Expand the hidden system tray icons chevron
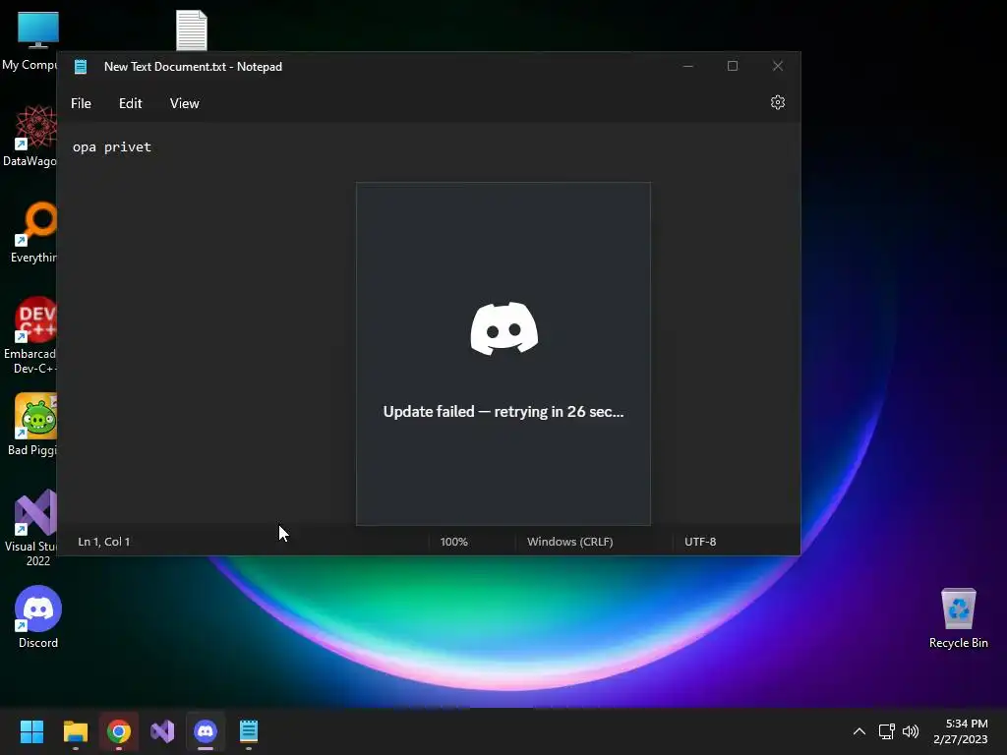This screenshot has width=1007, height=755. (859, 731)
